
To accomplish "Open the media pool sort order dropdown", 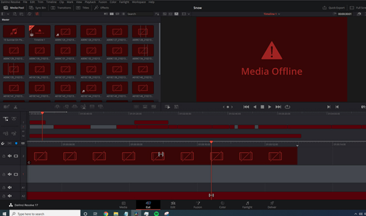I will tap(157, 14).
